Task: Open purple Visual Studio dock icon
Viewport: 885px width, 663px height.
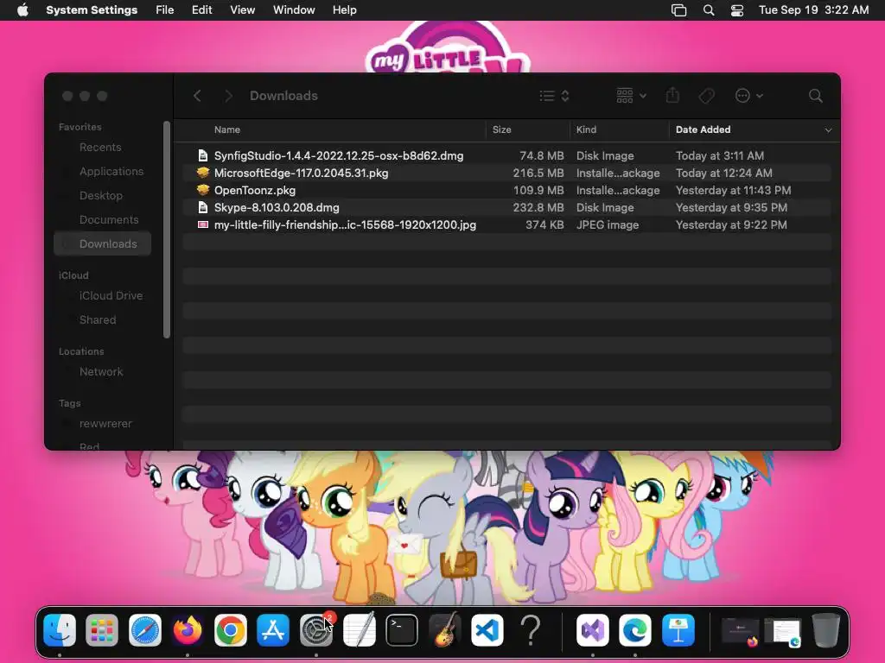Action: pos(592,629)
